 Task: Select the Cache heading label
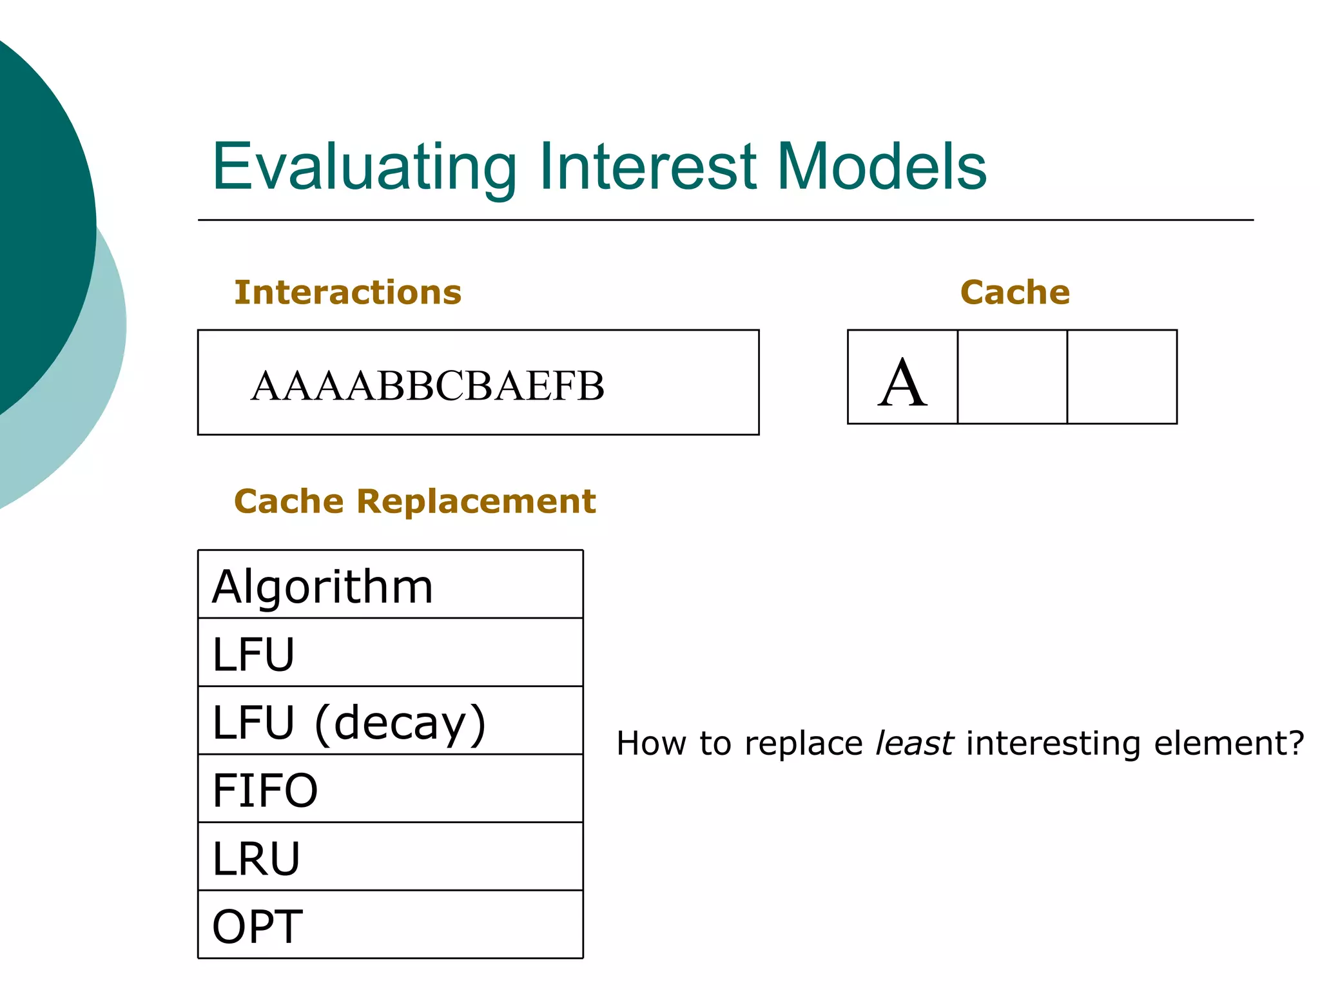coord(1014,293)
